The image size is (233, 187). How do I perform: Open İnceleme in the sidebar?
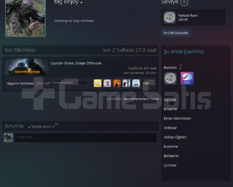coord(171,146)
